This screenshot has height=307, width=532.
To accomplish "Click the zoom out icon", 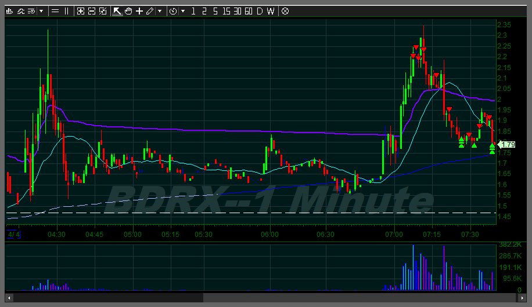I will coord(92,11).
